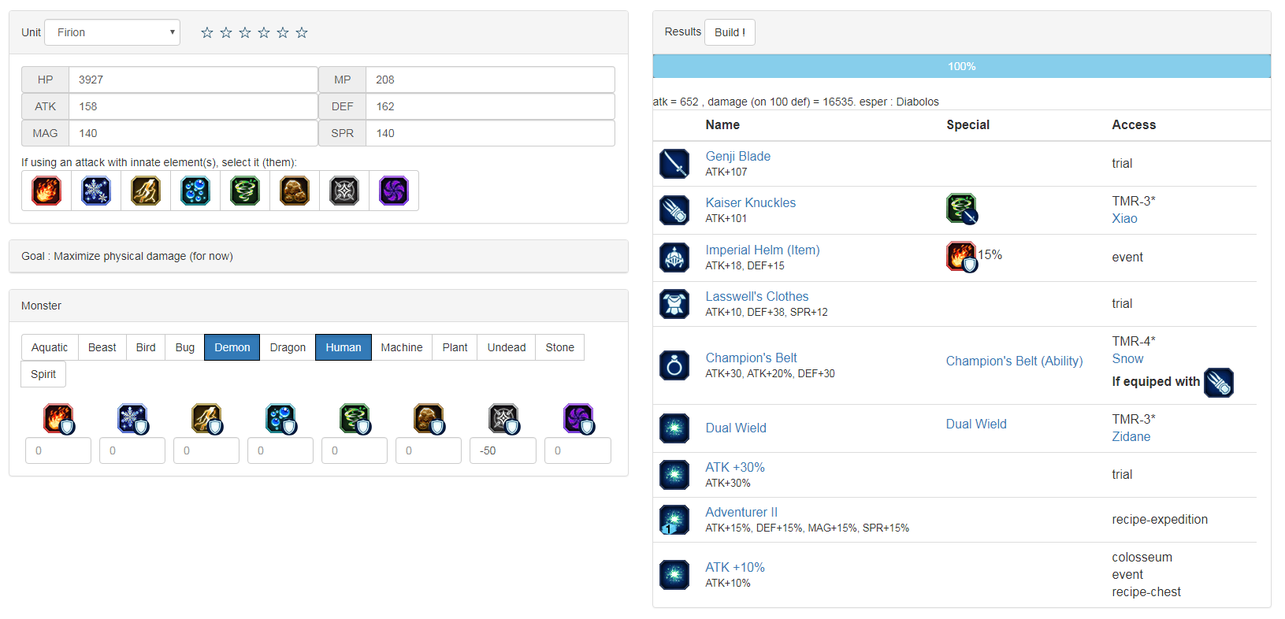Select the wind innate element icon
Screen dimensions: 1285x619
coord(245,191)
